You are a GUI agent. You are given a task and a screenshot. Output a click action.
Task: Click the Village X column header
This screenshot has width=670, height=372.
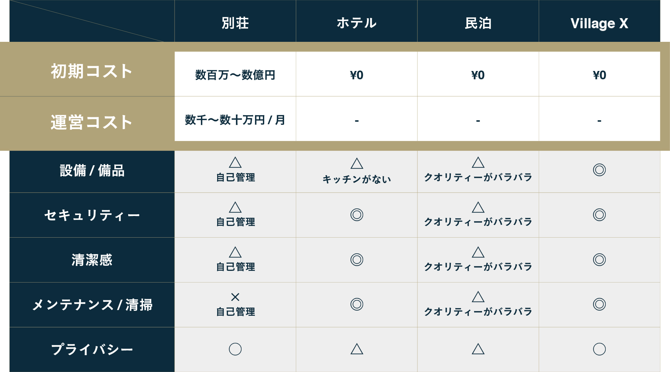599,23
